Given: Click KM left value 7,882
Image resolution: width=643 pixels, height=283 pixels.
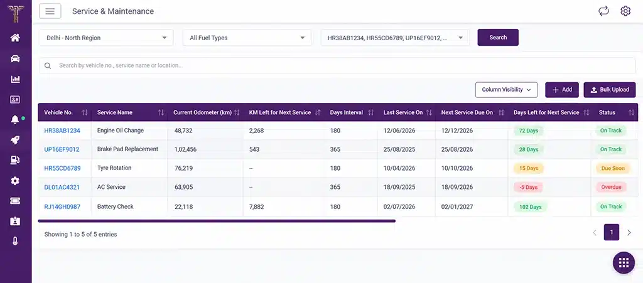Looking at the screenshot, I should pos(256,207).
